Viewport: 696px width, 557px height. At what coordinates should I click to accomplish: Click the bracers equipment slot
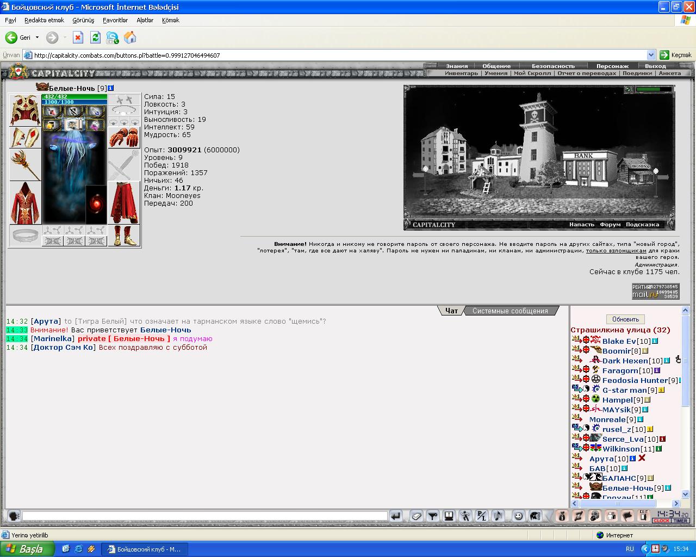[x=25, y=138]
